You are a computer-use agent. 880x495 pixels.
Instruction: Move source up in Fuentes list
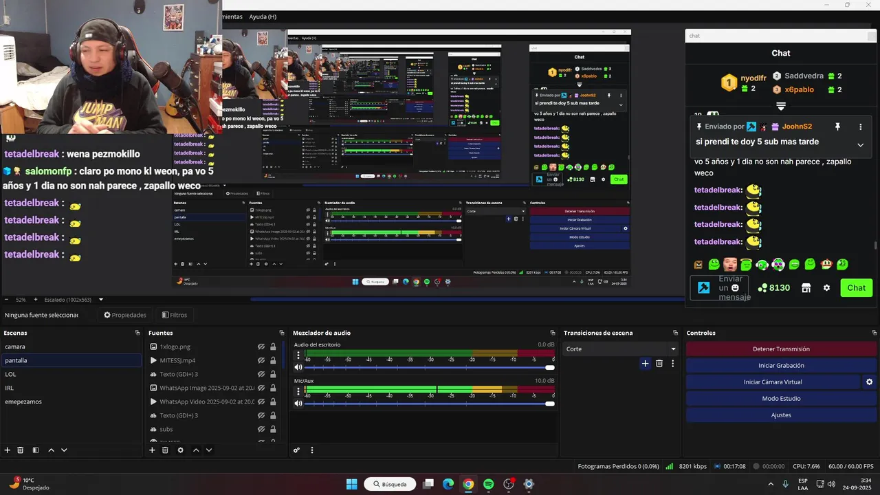[x=196, y=450]
